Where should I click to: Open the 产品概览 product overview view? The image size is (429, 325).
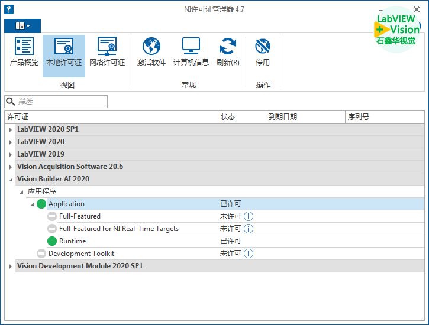(x=24, y=52)
